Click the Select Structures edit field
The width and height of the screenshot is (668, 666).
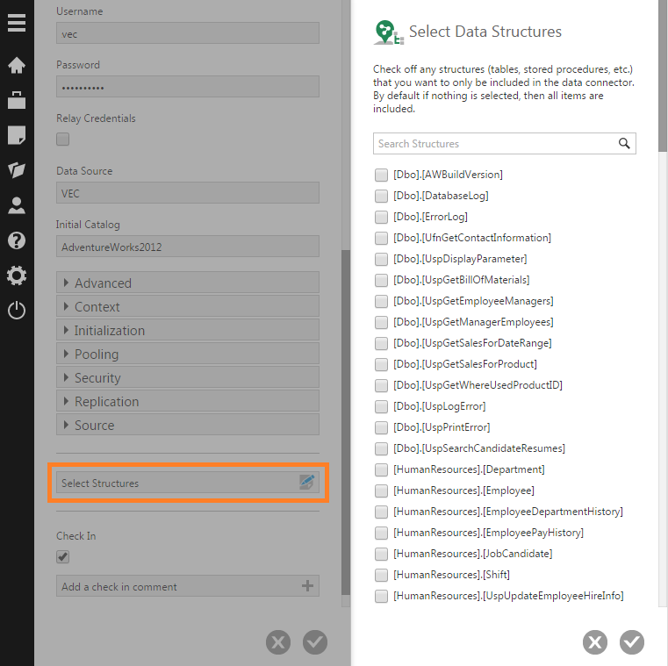[x=188, y=483]
